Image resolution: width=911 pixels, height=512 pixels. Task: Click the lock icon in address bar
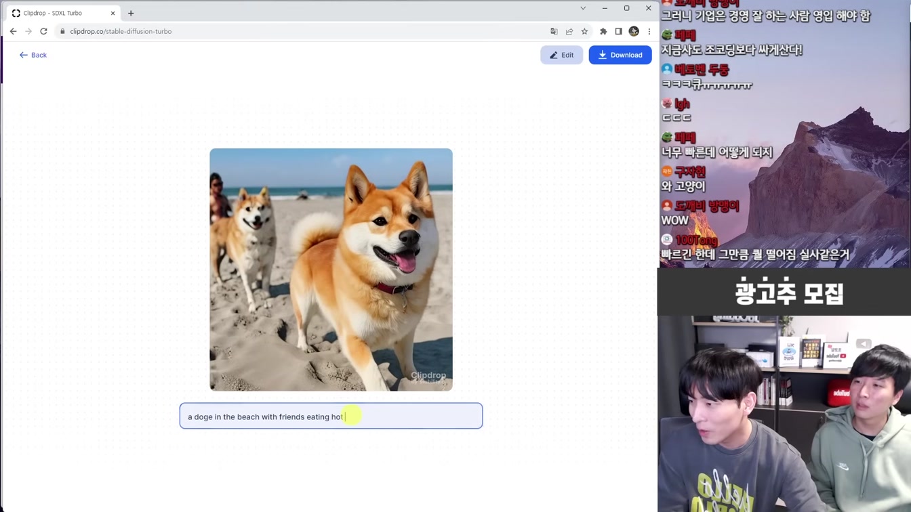pos(62,31)
